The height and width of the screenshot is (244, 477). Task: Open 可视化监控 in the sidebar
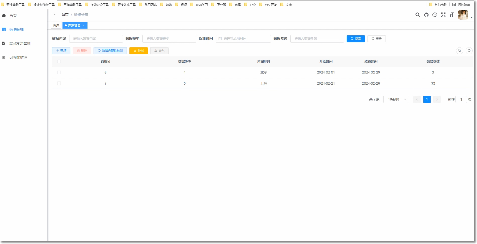coord(18,58)
